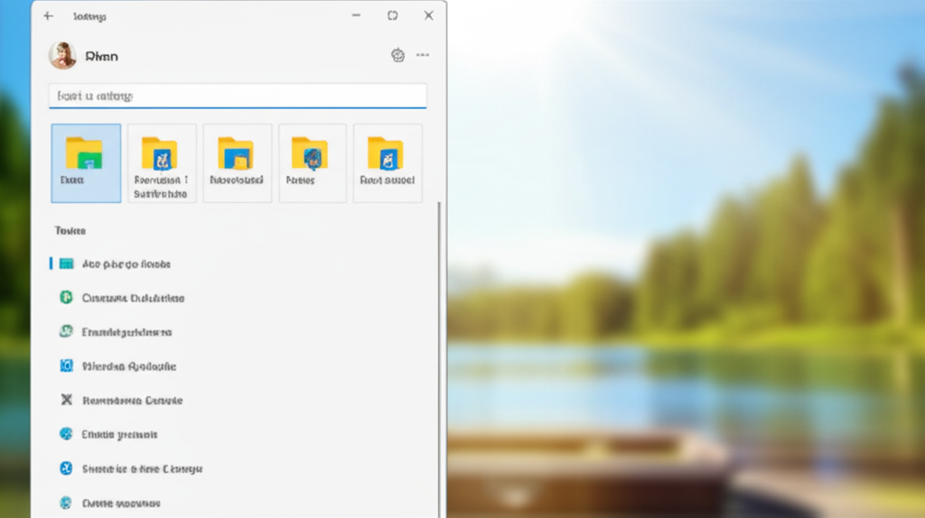Open the third list entry below the heading
The height and width of the screenshot is (518, 925).
(x=126, y=332)
